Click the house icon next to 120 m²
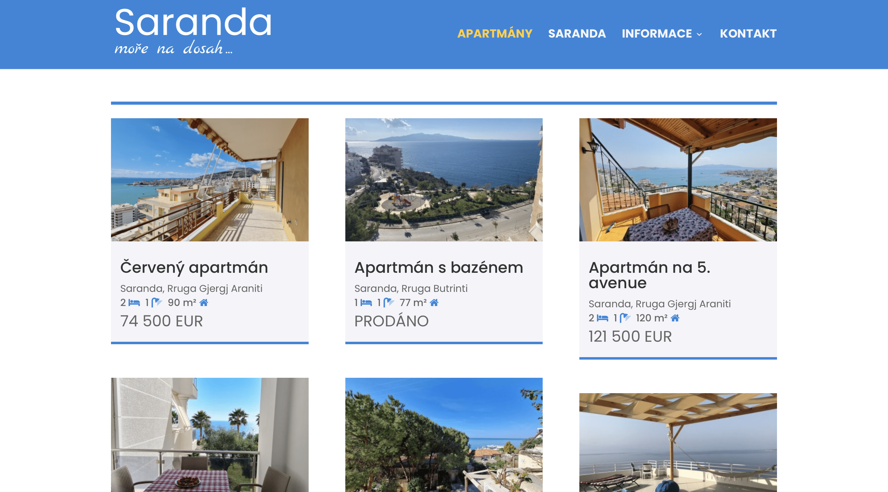888x492 pixels. click(675, 318)
